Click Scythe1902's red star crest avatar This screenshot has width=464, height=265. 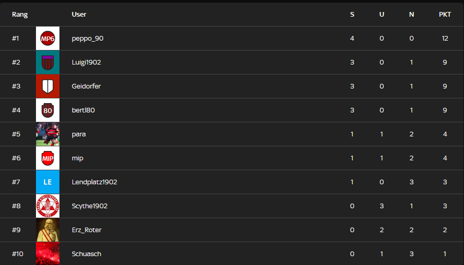[47, 206]
